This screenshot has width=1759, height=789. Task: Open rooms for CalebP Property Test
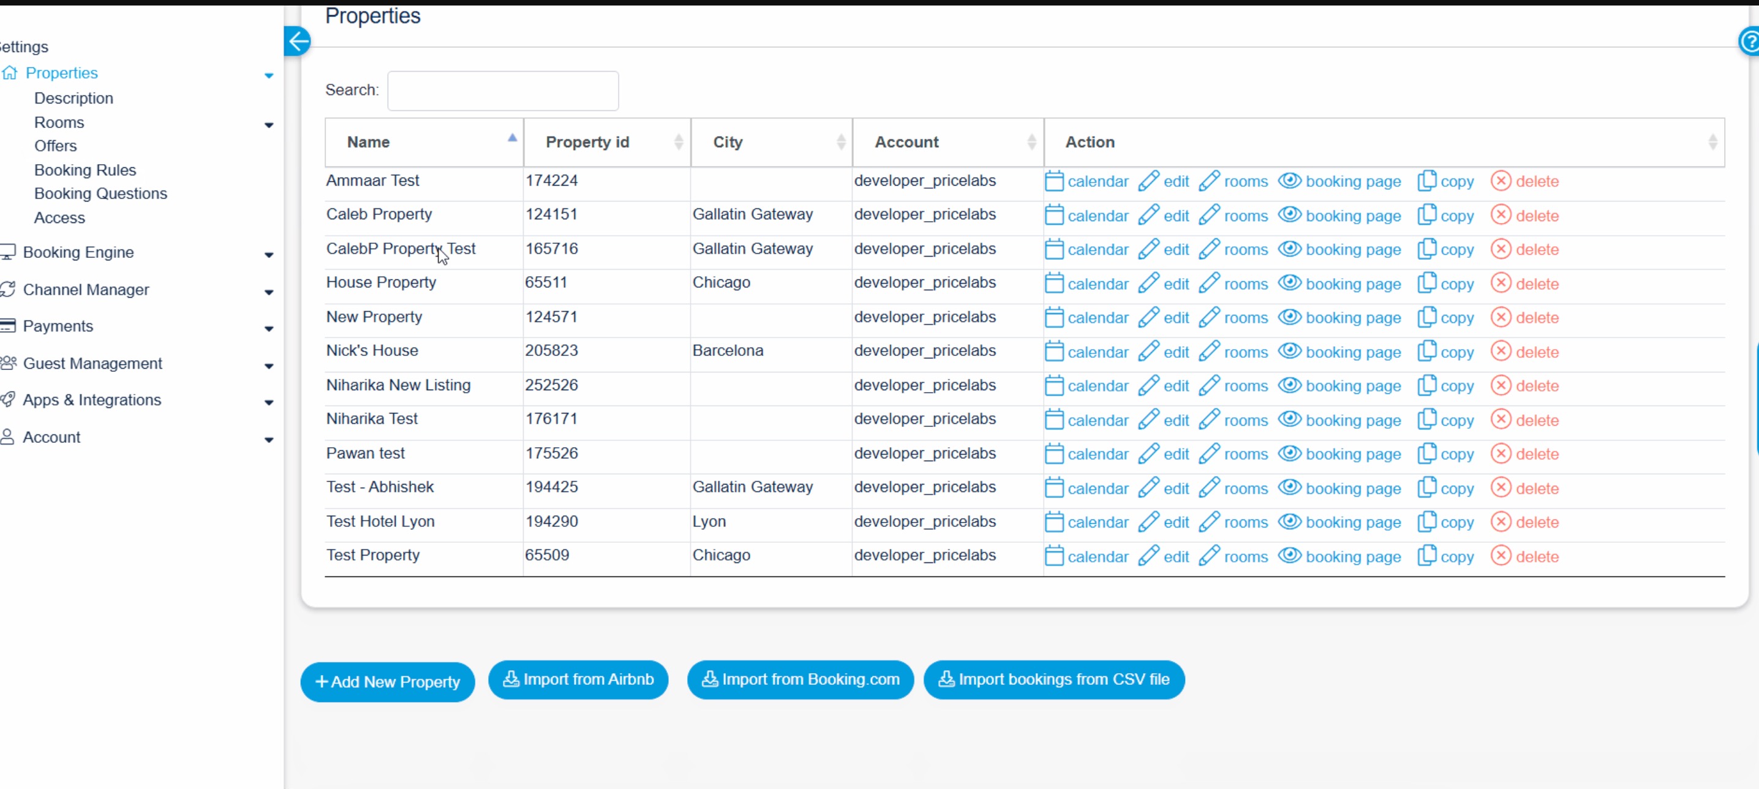[x=1234, y=249]
